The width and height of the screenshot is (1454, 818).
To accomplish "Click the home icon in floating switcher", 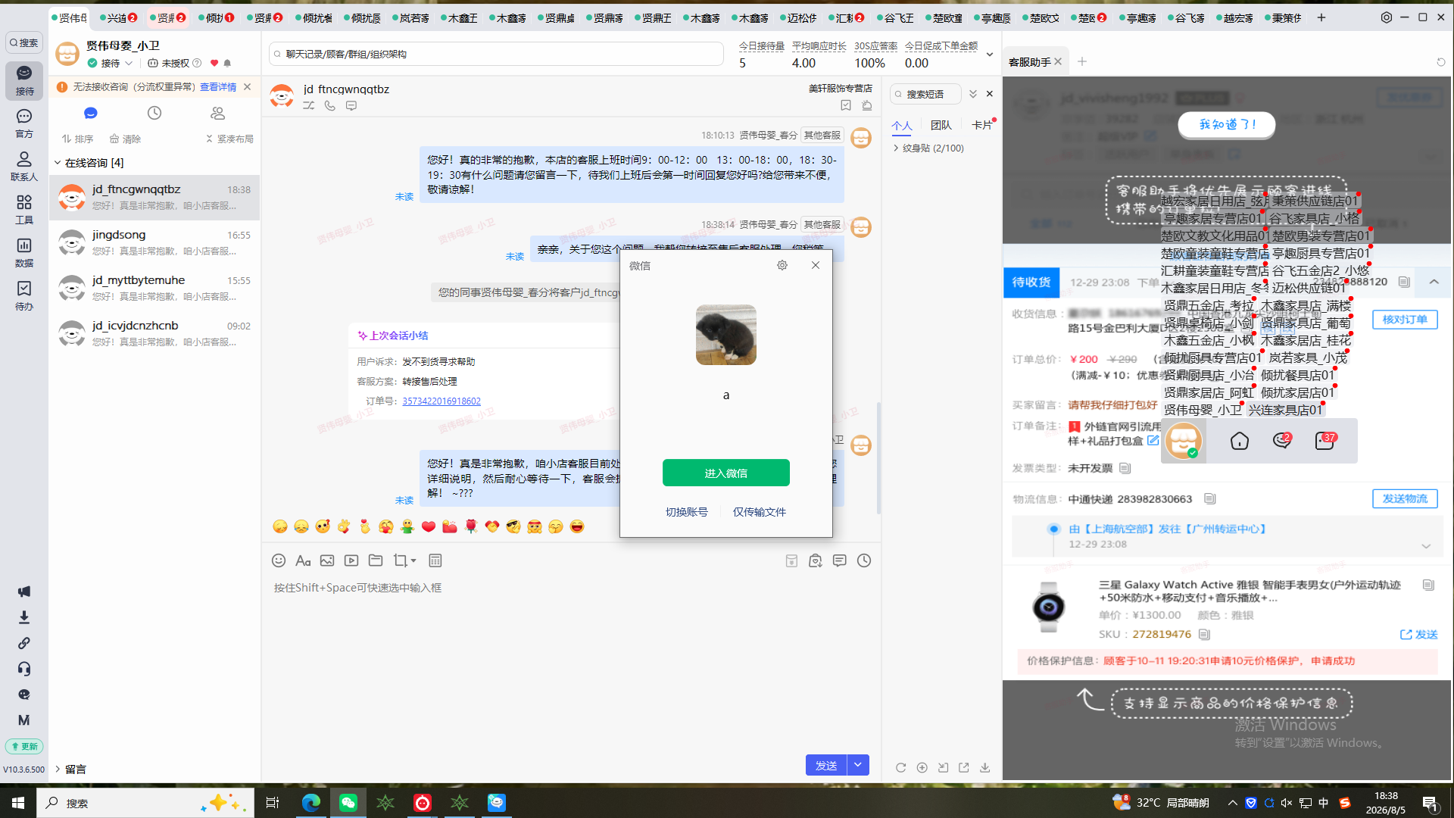I will point(1240,441).
